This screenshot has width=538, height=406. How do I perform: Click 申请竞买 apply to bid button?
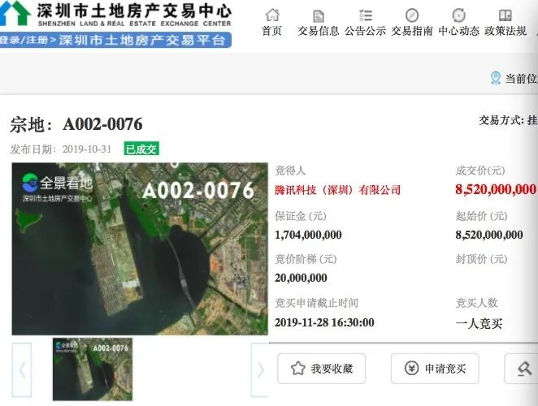(435, 369)
